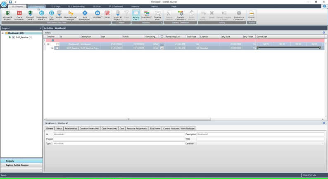Collapse the Workbook1 details panel
Image resolution: width=328 pixels, height=179 pixels.
click(323, 123)
